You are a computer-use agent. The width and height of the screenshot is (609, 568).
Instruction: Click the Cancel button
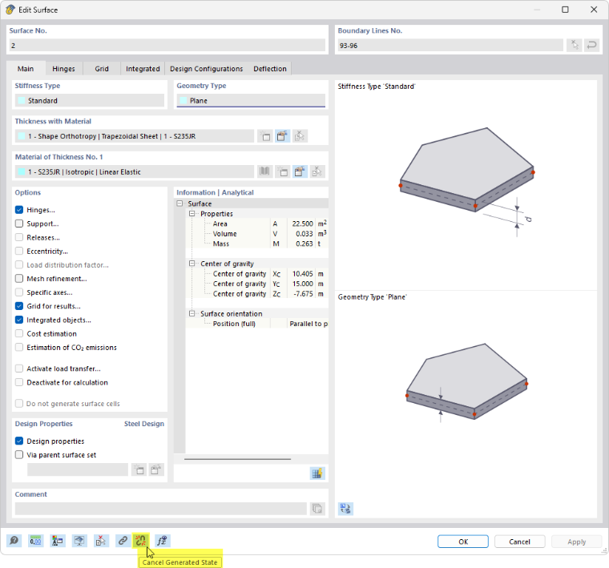[x=520, y=542]
